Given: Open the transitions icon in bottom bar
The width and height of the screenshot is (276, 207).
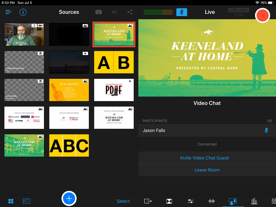Looking at the screenshot, I should click(169, 201).
